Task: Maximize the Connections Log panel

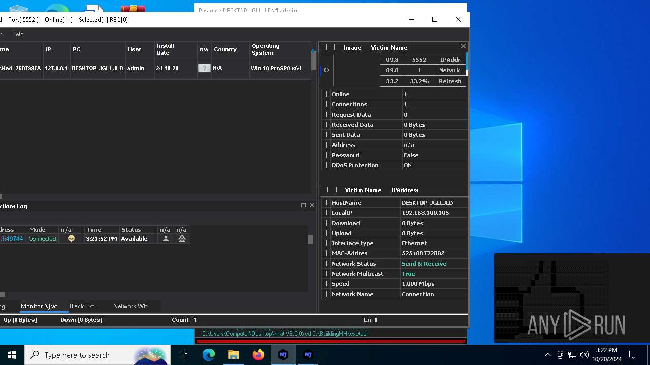Action: click(x=303, y=205)
